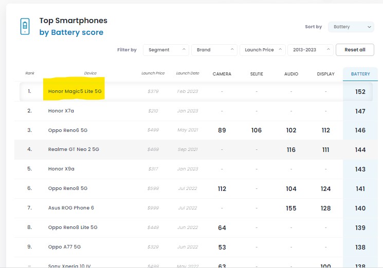Click the Oppo Reno6 5G entry
This screenshot has width=383, height=268.
click(68, 130)
